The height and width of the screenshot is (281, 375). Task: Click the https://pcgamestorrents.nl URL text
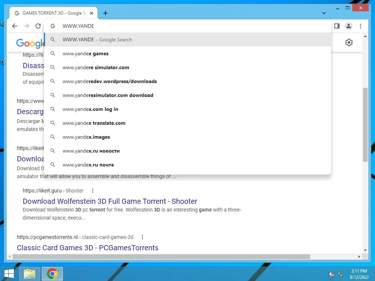click(47, 237)
